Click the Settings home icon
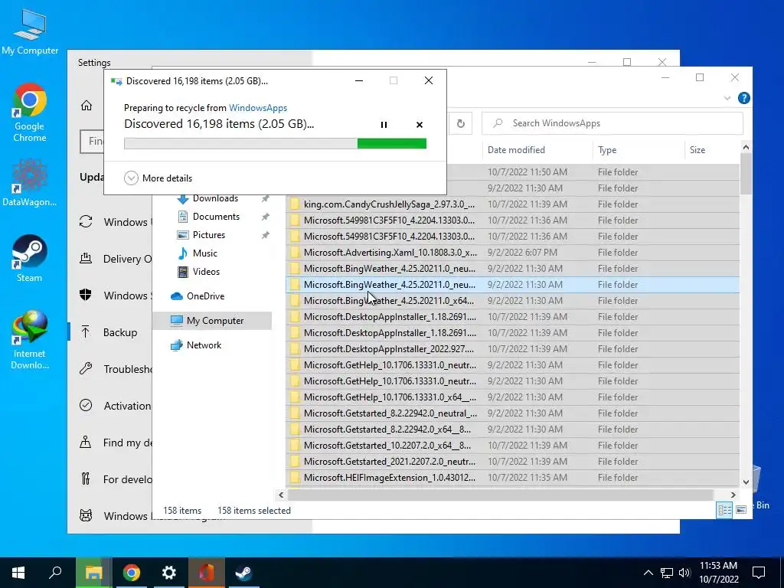The width and height of the screenshot is (784, 588). point(87,106)
